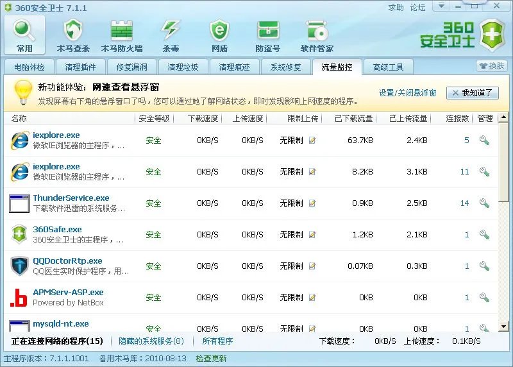This screenshot has height=367, width=513.
Task: Open 木马查杀 trojan scan
Action: point(73,36)
